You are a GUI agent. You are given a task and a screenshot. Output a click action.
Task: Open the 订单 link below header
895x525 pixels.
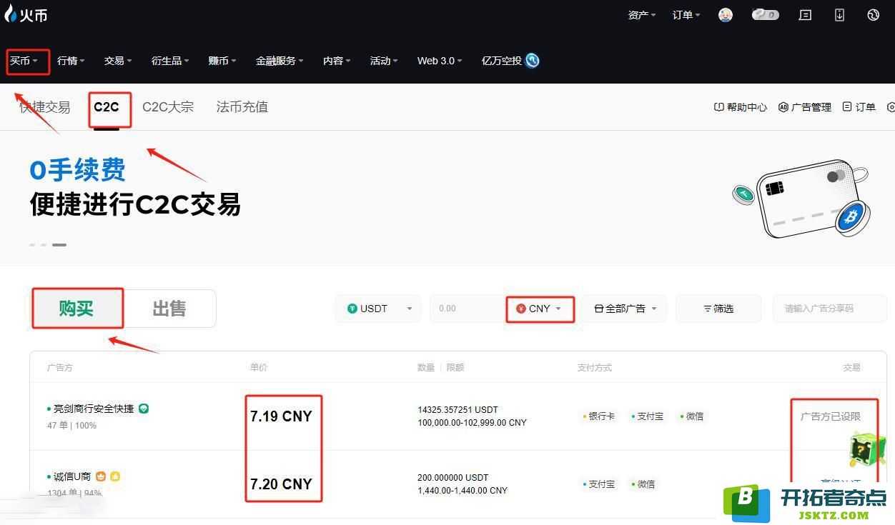click(859, 107)
